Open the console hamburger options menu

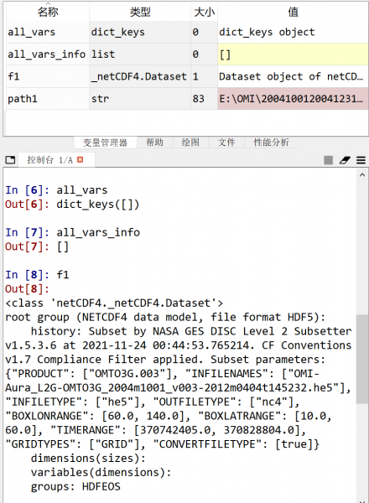pos(361,160)
